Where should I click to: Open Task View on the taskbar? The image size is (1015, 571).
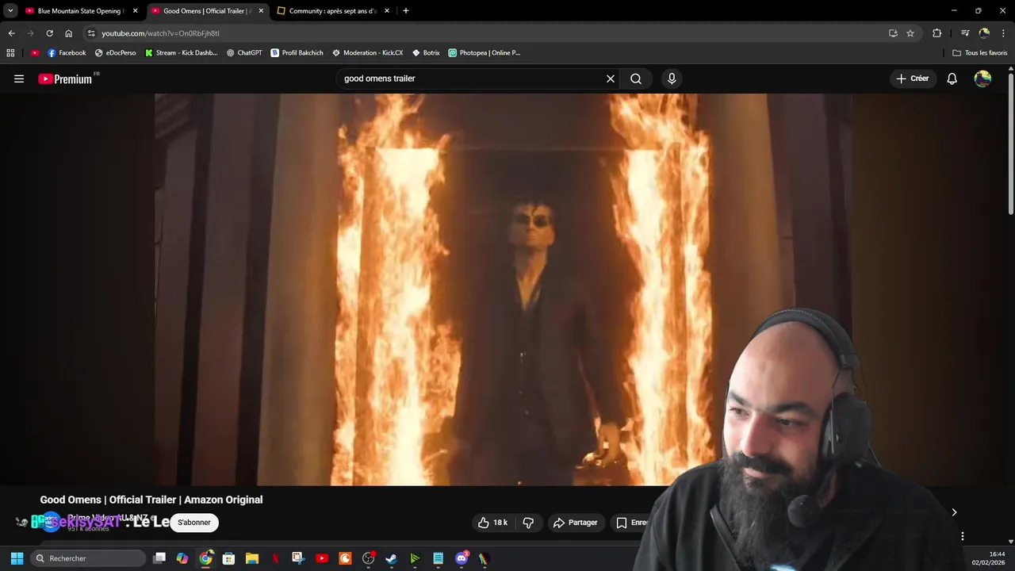[159, 558]
